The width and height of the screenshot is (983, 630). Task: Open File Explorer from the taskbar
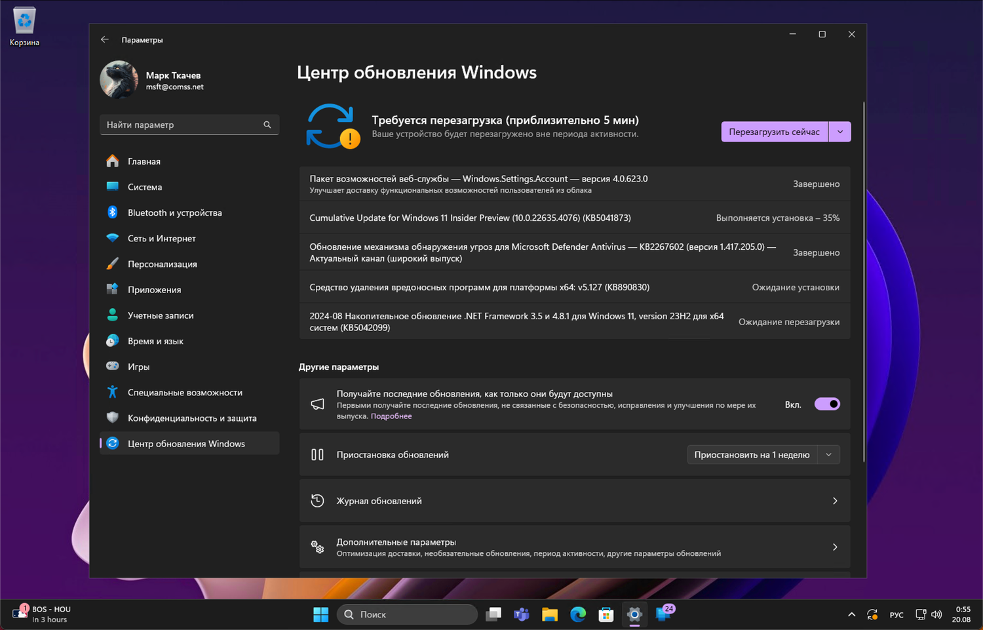550,614
